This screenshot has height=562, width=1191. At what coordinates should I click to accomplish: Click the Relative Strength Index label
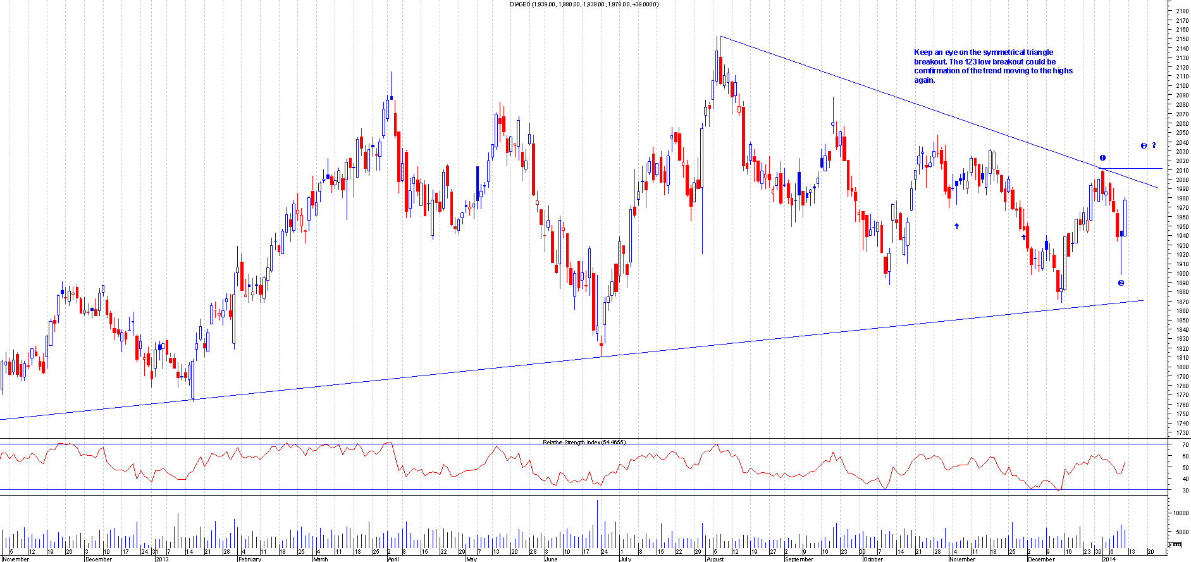click(584, 442)
